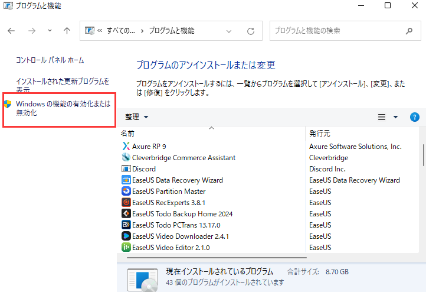The height and width of the screenshot is (292, 426).
Task: Click the magnifier search icon
Action: point(409,31)
